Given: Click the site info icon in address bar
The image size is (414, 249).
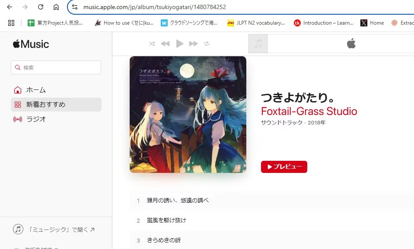Looking at the screenshot, I should point(75,7).
